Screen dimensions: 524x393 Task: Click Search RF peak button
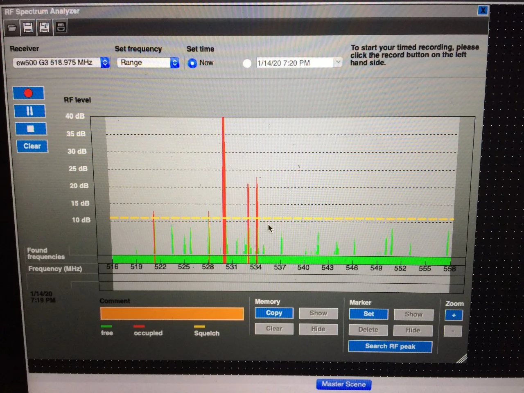pyautogui.click(x=390, y=346)
